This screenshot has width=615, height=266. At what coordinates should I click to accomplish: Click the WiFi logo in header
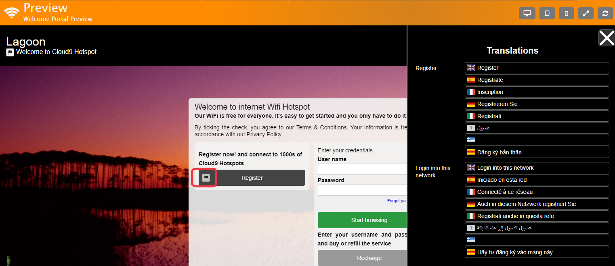coord(11,12)
